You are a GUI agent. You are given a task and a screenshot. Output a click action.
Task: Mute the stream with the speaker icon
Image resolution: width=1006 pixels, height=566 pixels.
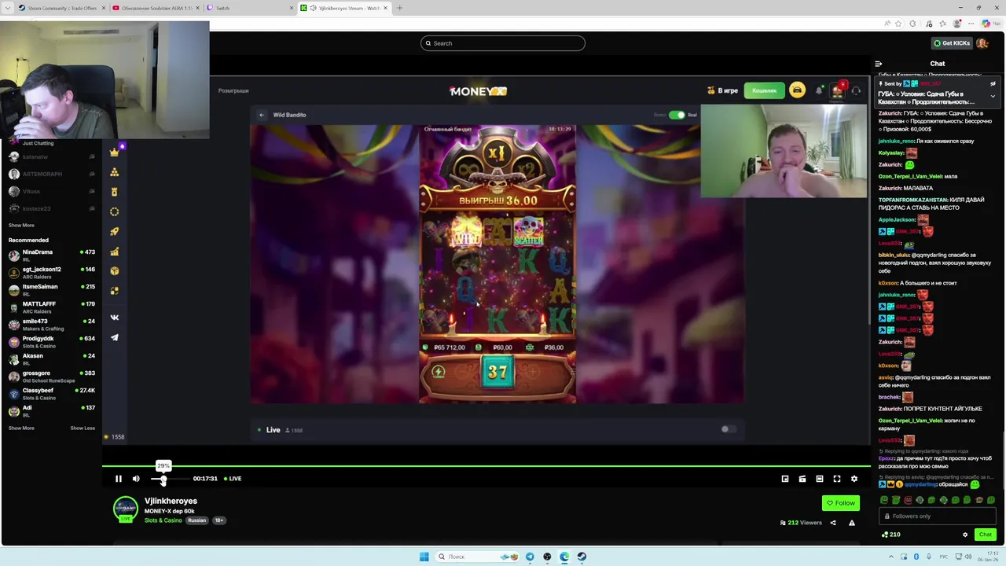tap(136, 479)
